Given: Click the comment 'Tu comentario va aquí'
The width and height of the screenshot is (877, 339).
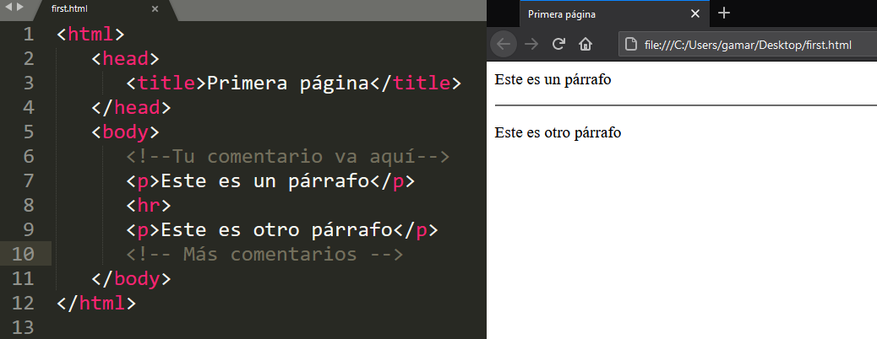Looking at the screenshot, I should 288,156.
